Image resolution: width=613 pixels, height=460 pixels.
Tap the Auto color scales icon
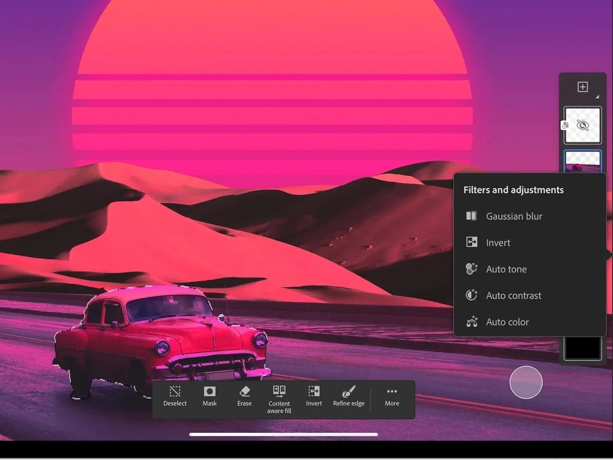point(470,322)
